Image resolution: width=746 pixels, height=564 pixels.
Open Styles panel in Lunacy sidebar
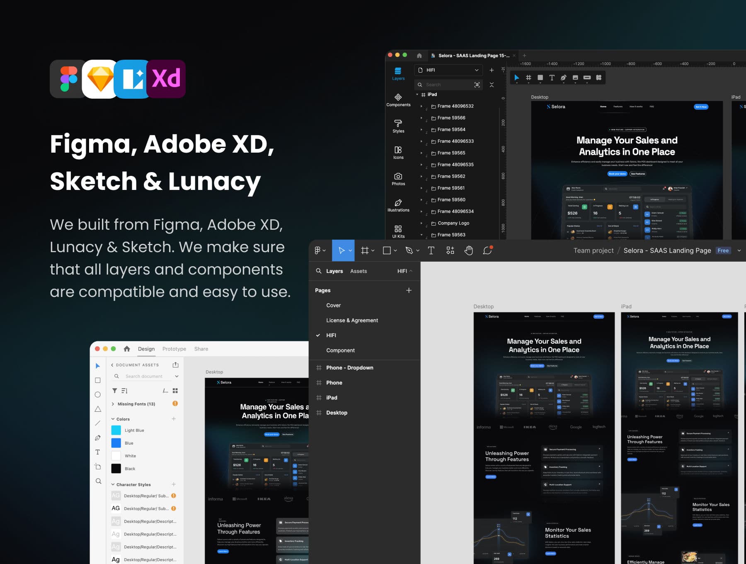tap(398, 126)
